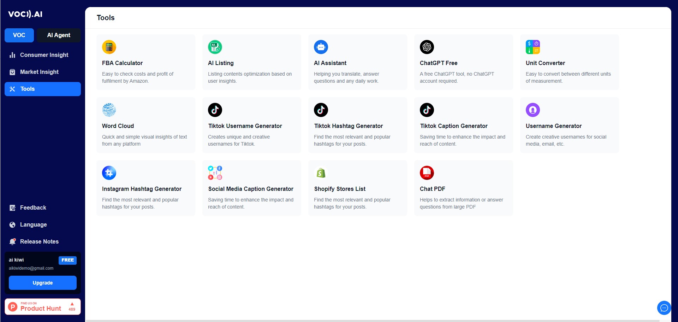This screenshot has width=678, height=322.
Task: Click the account email aikiwidemo@gmail.com
Action: (x=31, y=268)
